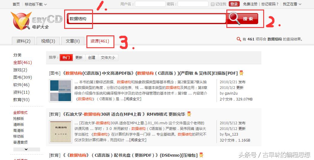Open [阅读全文] of 严蔚敏 book result
314x160 pixels.
click(132, 99)
